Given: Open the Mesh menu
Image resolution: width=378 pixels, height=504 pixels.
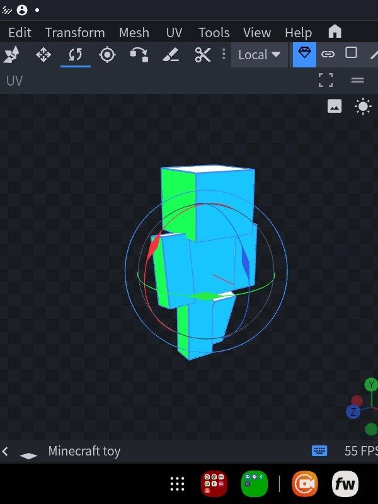Looking at the screenshot, I should [134, 33].
